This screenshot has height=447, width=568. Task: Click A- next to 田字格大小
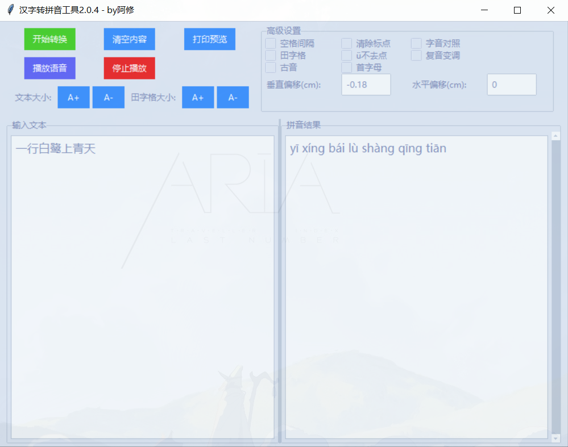coord(232,97)
